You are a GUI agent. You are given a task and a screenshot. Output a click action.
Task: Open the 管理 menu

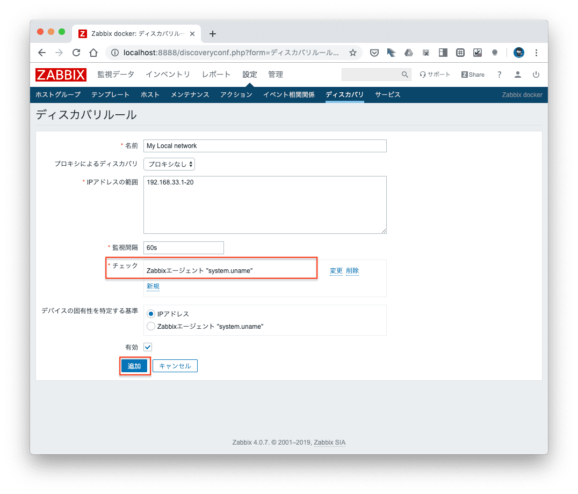[x=276, y=75]
